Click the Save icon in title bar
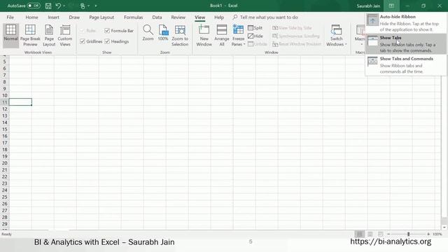The image size is (448, 252). coord(48,6)
